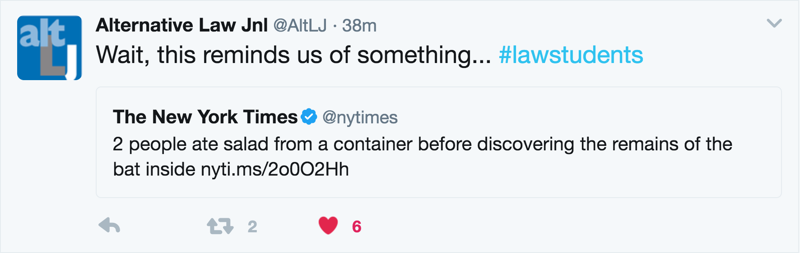Image resolution: width=800 pixels, height=253 pixels.
Task: Open the #lawstudents hashtag
Action: point(571,55)
